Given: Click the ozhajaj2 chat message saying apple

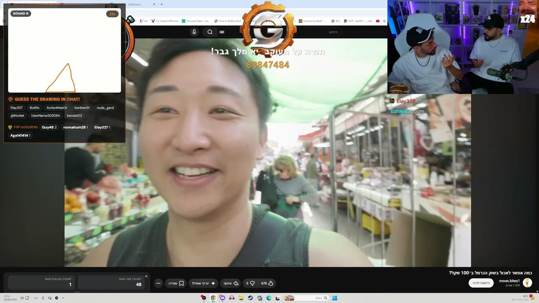Looking at the screenshot, I should click(407, 111).
